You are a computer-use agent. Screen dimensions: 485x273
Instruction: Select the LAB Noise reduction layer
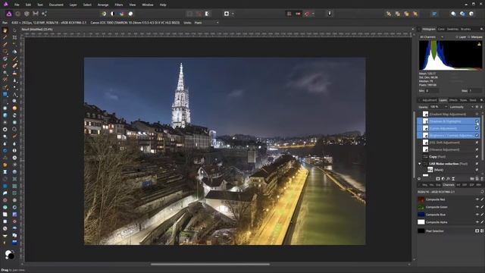coord(448,164)
